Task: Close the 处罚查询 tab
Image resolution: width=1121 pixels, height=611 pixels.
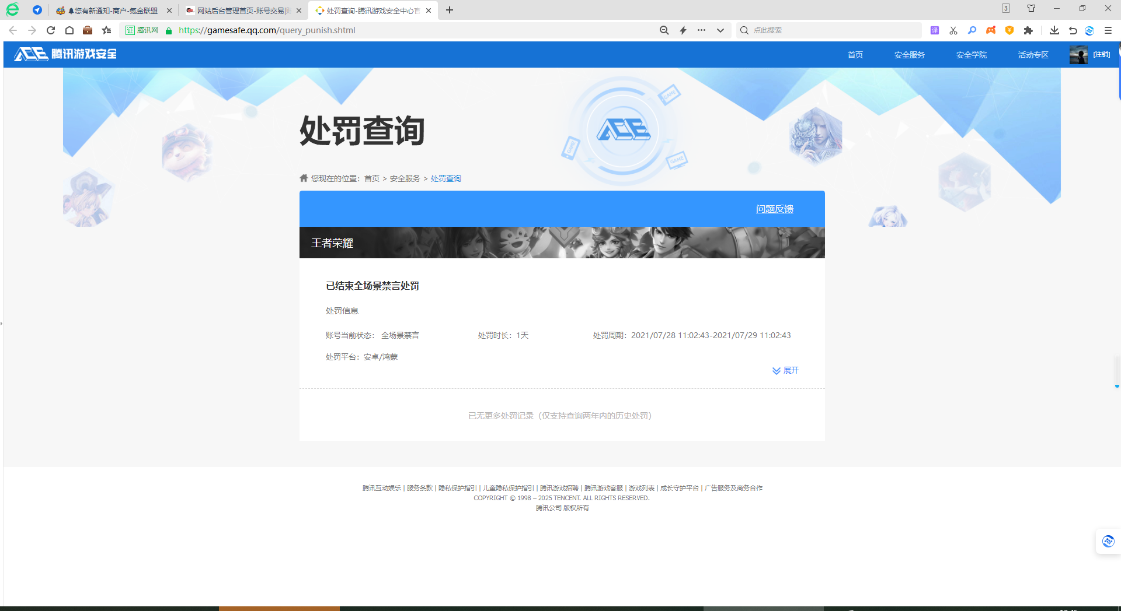Action: point(429,10)
